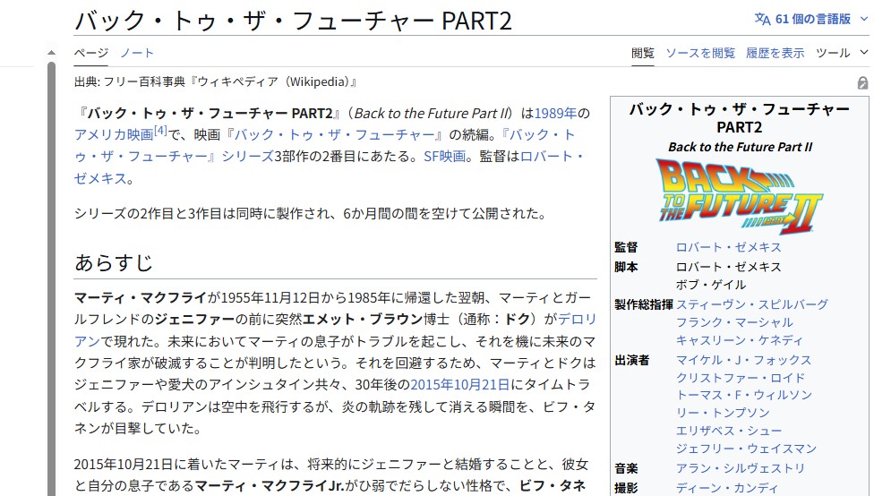Open アラン・シルヴェストリ link
The height and width of the screenshot is (496, 891).
(x=740, y=468)
